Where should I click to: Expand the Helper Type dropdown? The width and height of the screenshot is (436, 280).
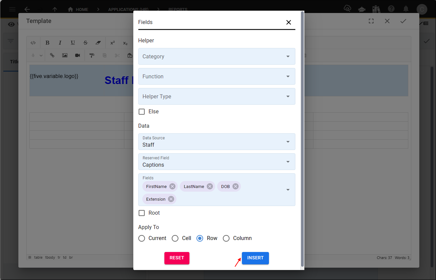pos(216,96)
